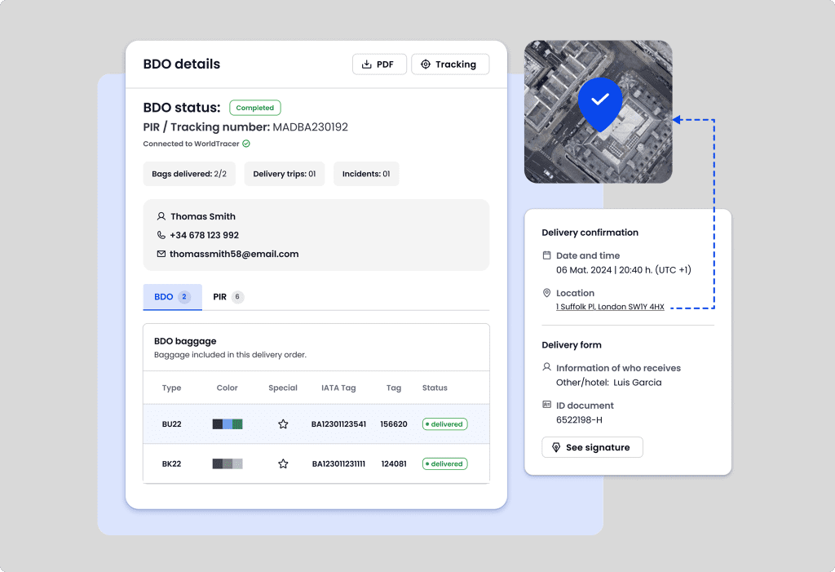The height and width of the screenshot is (572, 835).
Task: Click the person icon next to Thomas Smith
Action: [161, 216]
